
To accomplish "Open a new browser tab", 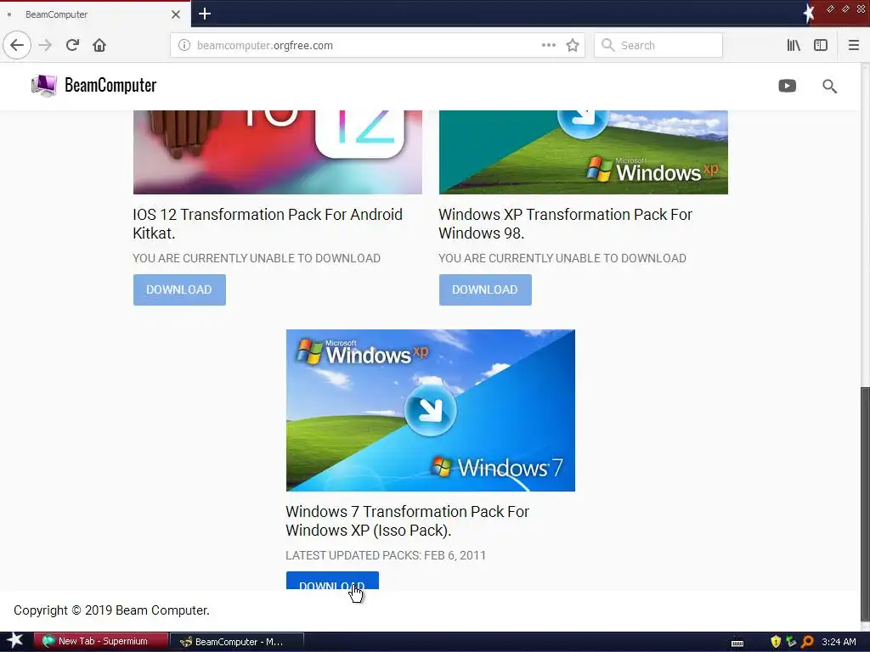I will [x=205, y=14].
